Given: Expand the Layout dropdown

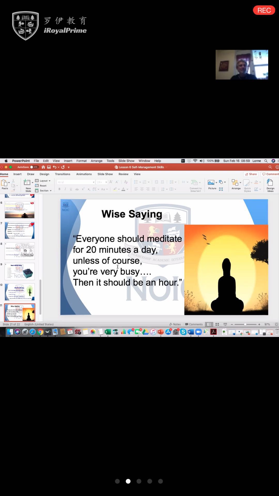Looking at the screenshot, I should click(x=43, y=181).
